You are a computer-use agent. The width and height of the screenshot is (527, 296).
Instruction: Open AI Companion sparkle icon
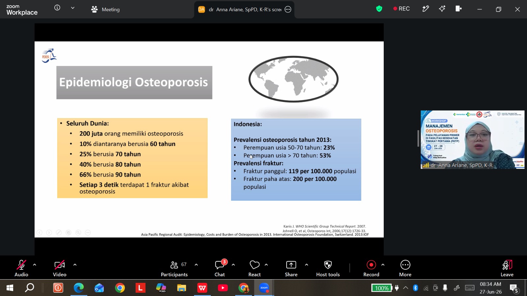coord(442,9)
